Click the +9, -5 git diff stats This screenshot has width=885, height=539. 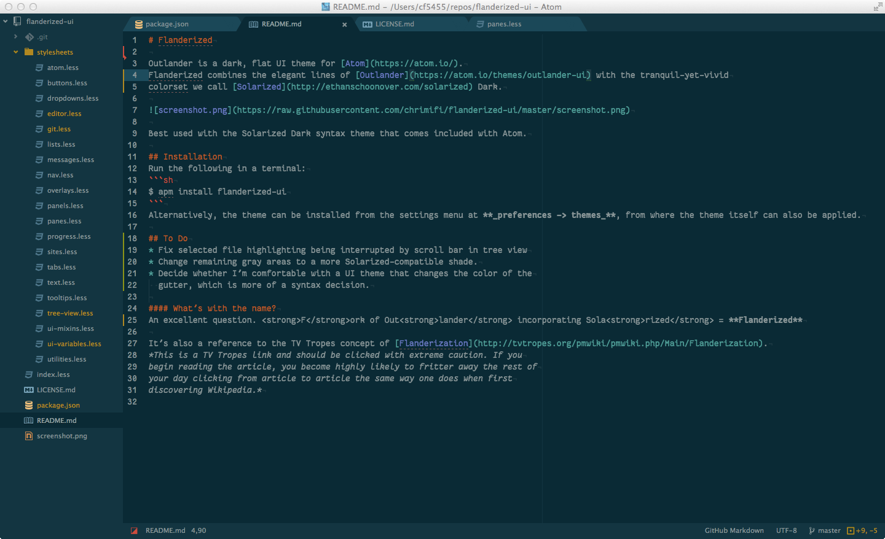tap(867, 530)
